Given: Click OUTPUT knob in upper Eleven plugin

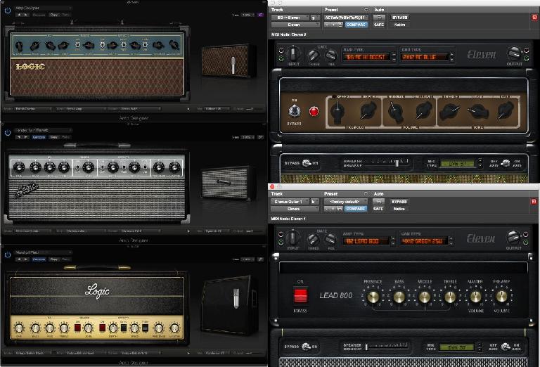Looking at the screenshot, I should 514,53.
